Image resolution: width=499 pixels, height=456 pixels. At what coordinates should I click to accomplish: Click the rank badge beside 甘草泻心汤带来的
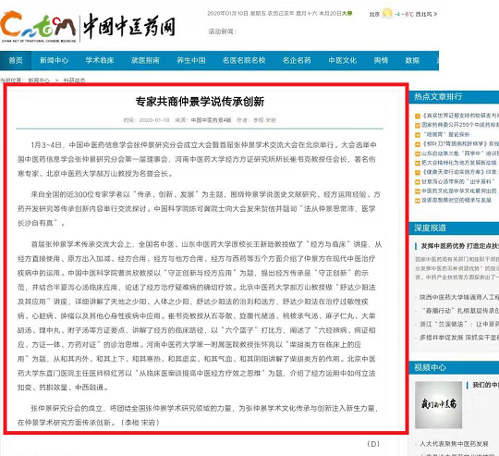pyautogui.click(x=418, y=182)
